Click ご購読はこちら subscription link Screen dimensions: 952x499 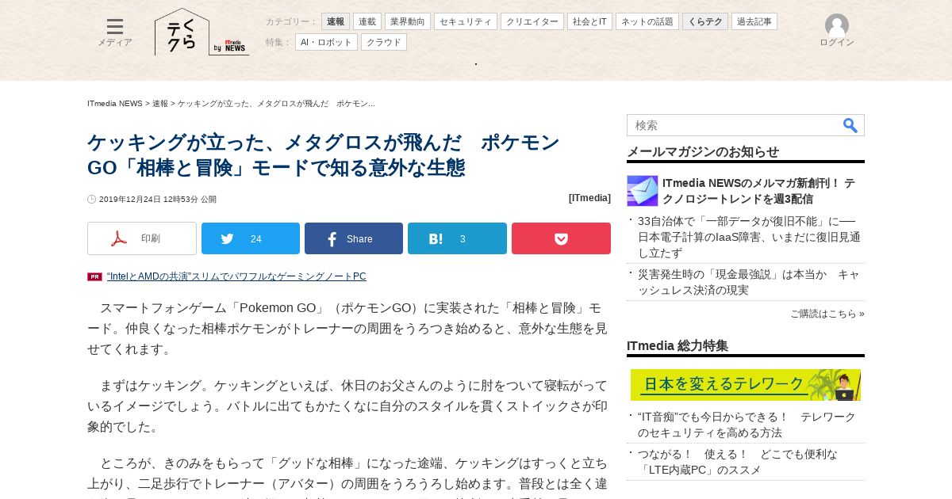[x=827, y=314]
